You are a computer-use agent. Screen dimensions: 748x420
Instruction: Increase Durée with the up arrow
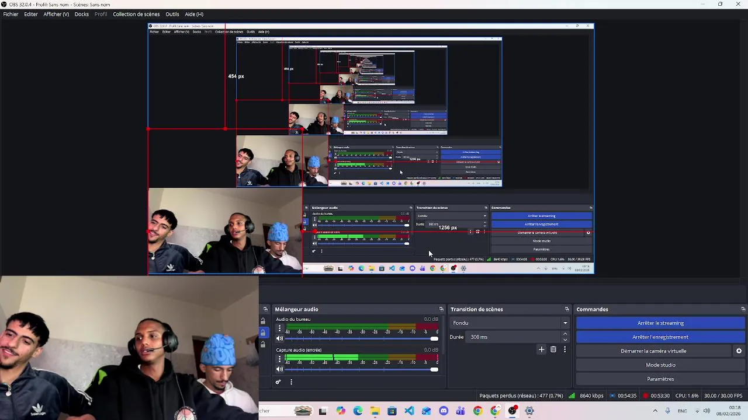pos(565,334)
